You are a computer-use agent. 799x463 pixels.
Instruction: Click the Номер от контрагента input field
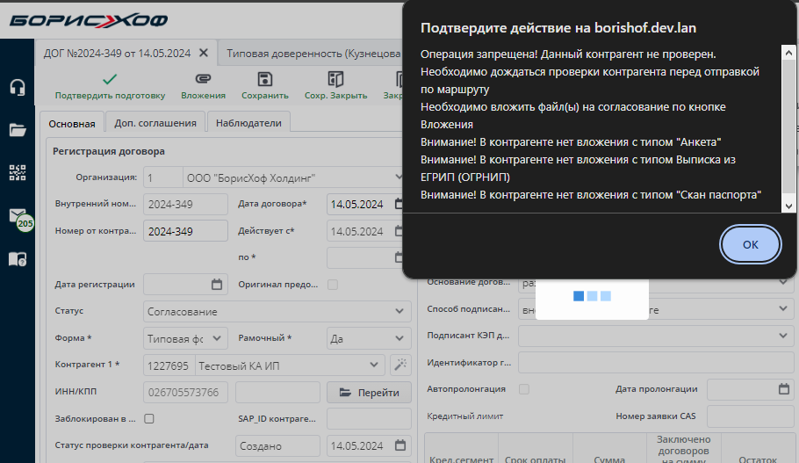tap(185, 232)
